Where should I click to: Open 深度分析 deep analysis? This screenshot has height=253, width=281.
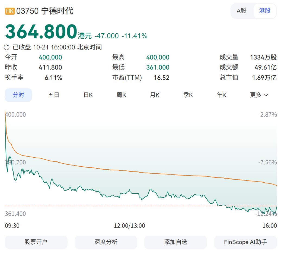(x=106, y=242)
